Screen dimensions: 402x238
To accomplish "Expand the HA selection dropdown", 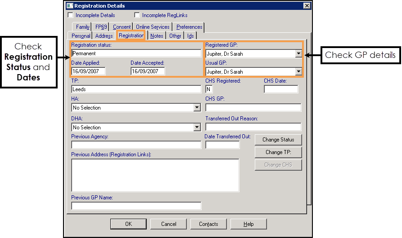I will click(197, 108).
